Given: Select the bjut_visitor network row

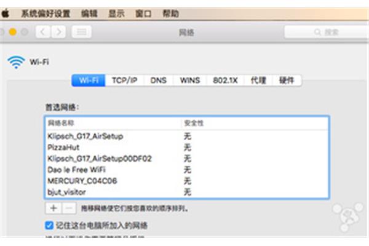Looking at the screenshot, I should [x=186, y=192].
